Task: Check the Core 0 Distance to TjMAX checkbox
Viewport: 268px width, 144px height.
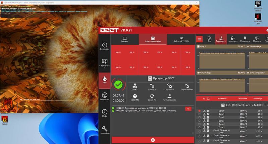Action: (x=199, y=131)
